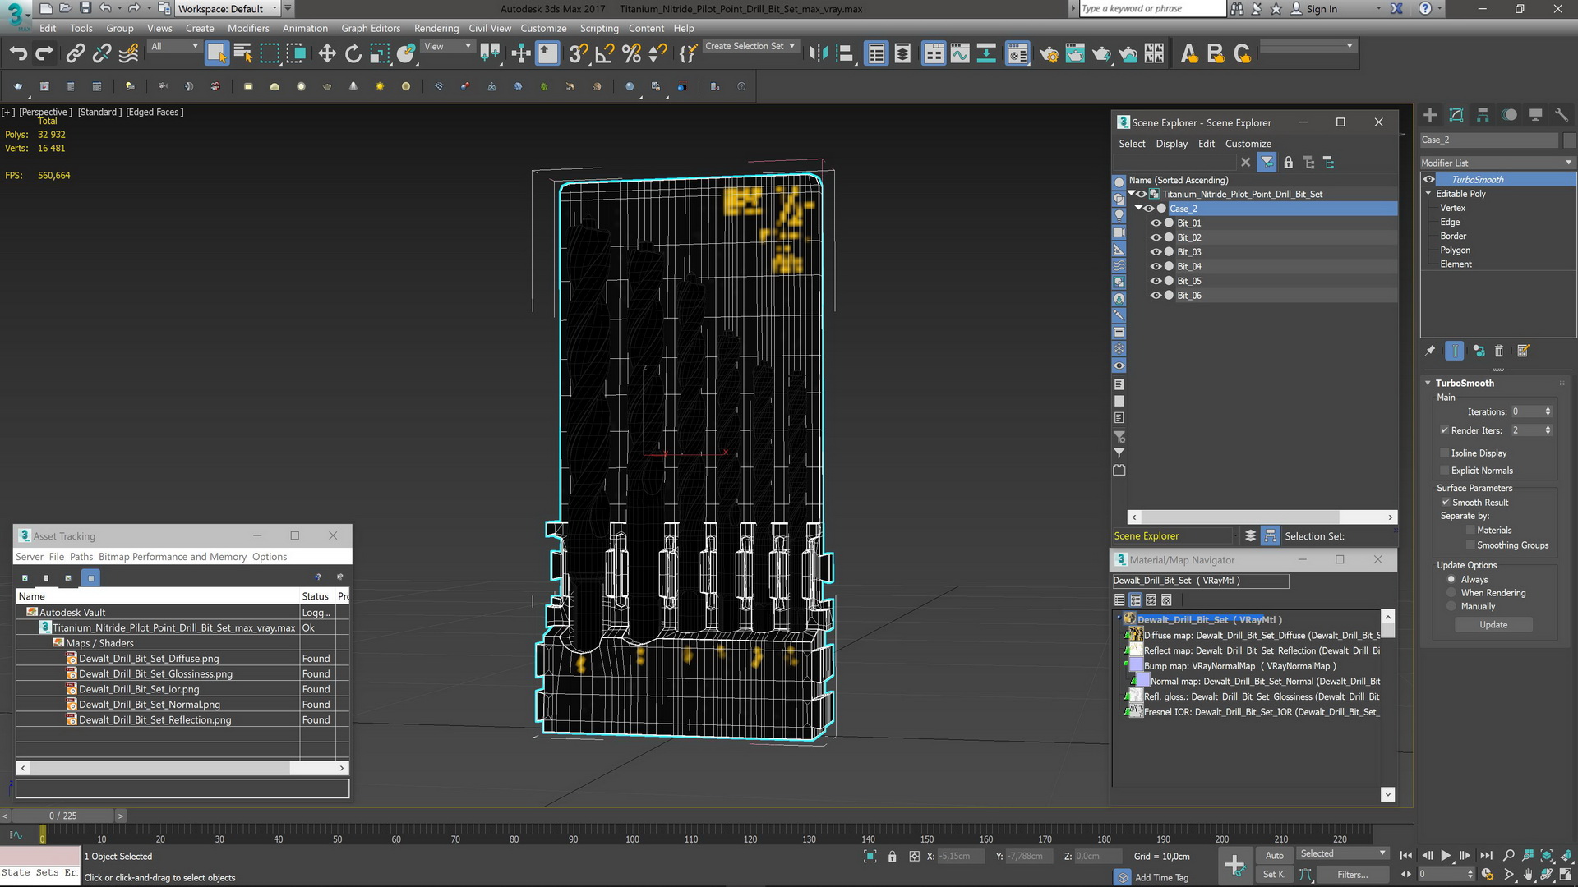The width and height of the screenshot is (1578, 887).
Task: Activate the Select Object tool
Action: click(x=216, y=54)
